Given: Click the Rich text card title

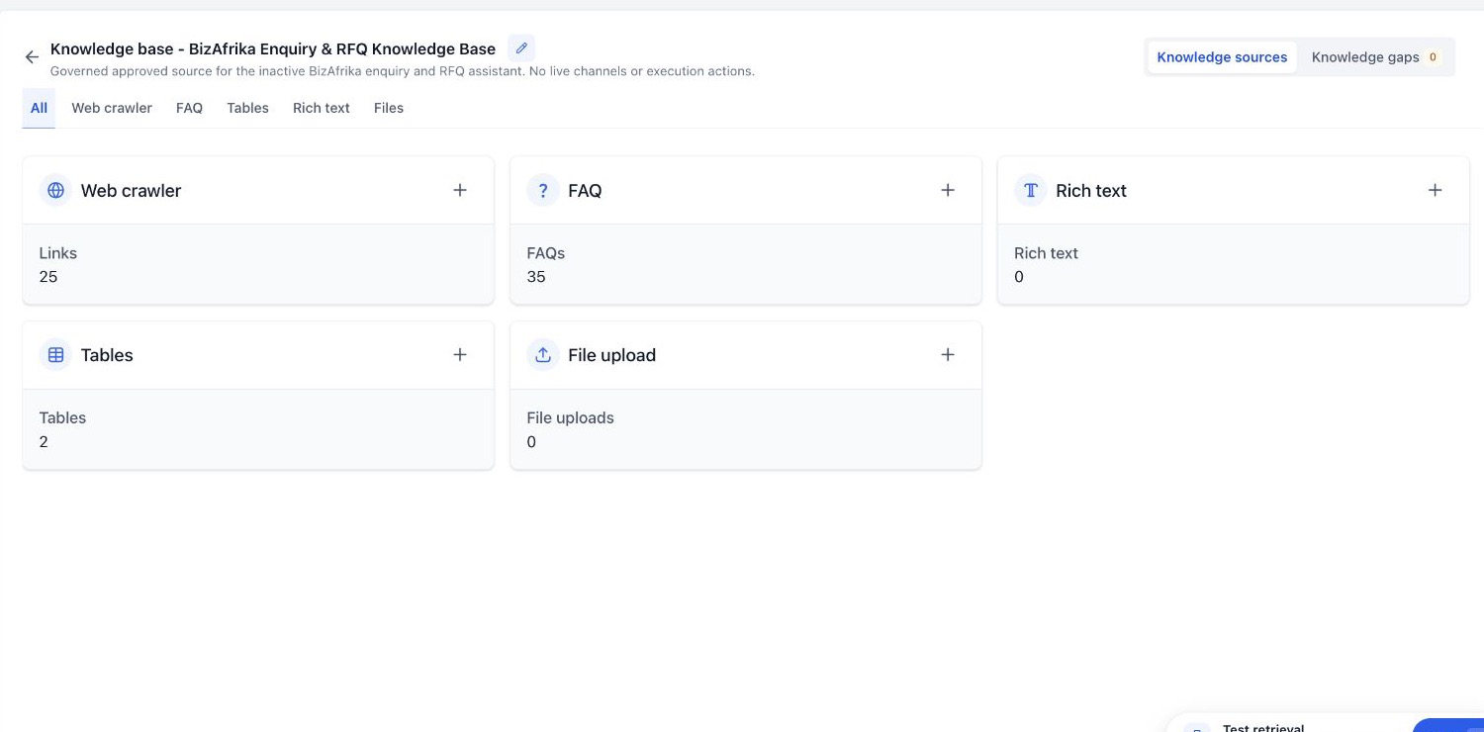Looking at the screenshot, I should [1091, 191].
